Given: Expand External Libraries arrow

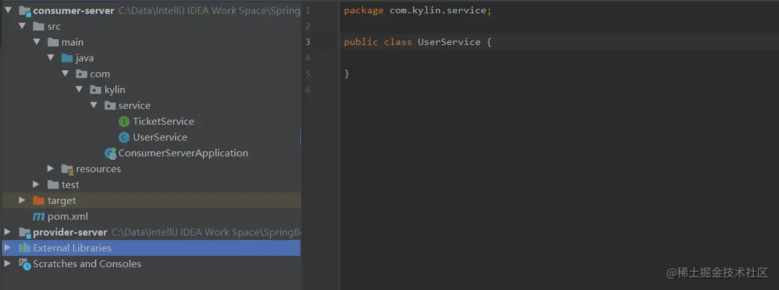Looking at the screenshot, I should [x=8, y=248].
